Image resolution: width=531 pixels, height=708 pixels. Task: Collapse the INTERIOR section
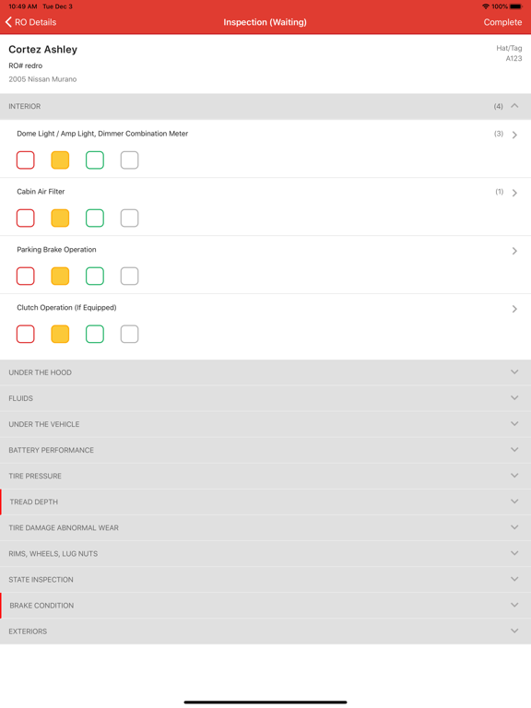coord(265,107)
